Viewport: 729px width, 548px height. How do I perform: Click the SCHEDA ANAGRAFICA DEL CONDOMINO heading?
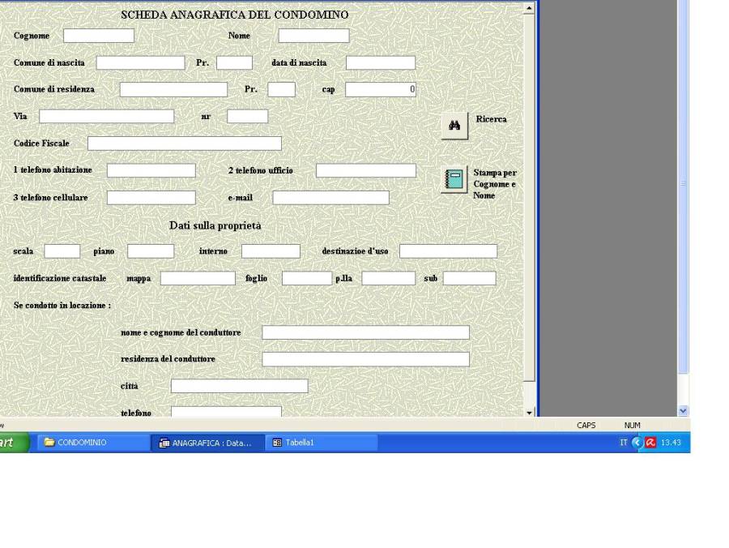pos(235,15)
